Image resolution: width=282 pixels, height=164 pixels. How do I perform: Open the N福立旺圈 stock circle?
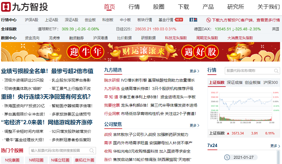60,160
